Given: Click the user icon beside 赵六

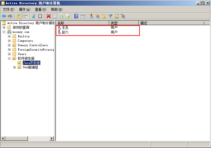Looking at the screenshot, I should 59,32.
